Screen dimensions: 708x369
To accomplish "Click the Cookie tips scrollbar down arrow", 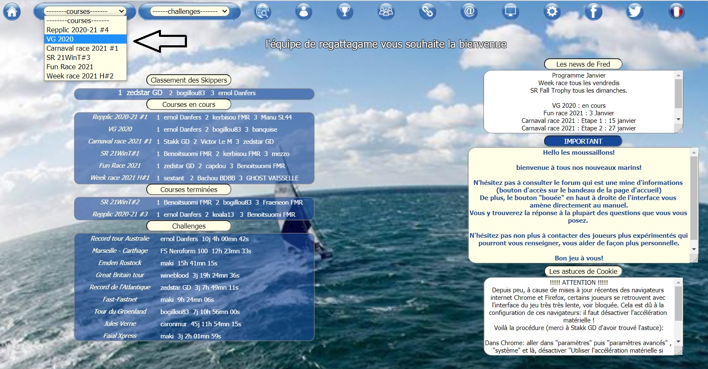I will pyautogui.click(x=678, y=342).
